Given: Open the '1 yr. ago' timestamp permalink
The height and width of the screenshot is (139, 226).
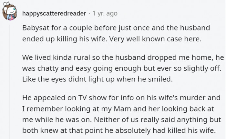Looking at the screenshot, I should coord(105,13).
